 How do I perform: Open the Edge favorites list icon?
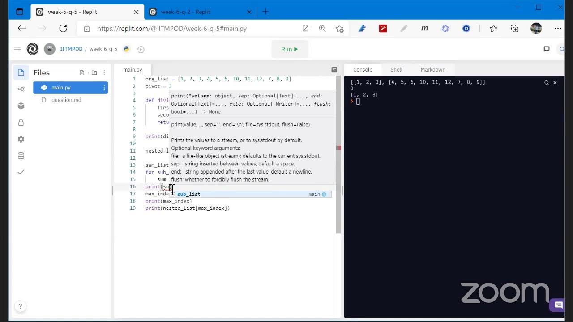(494, 28)
